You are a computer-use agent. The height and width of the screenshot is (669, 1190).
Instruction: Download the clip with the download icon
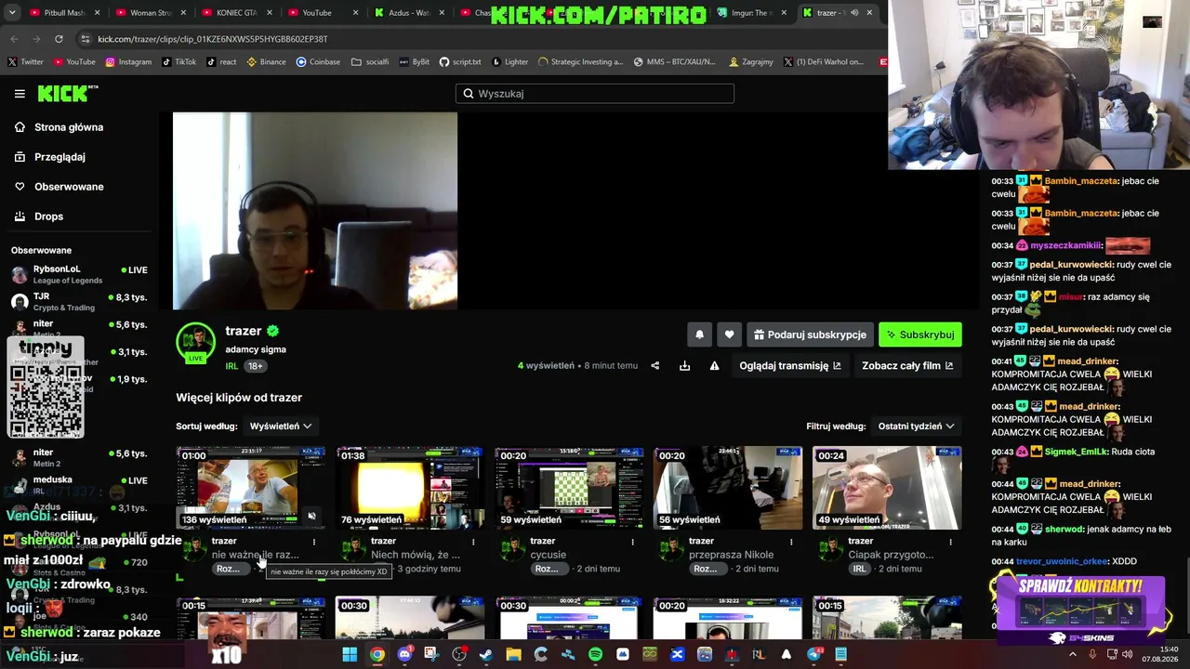(x=685, y=366)
